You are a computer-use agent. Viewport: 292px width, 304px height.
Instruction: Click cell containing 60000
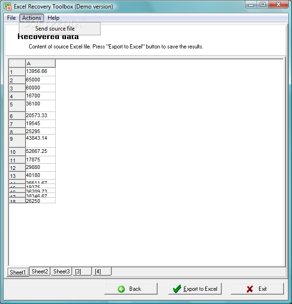[x=41, y=88]
